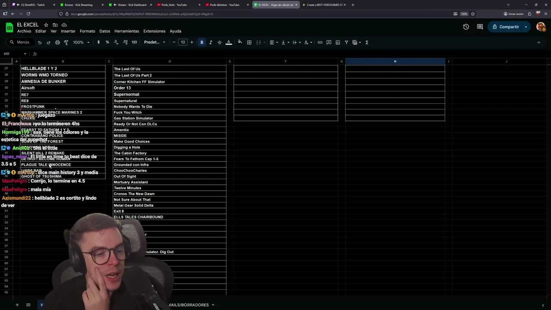This screenshot has height=310, width=551.
Task: Apply percent format to the cell
Action: point(107,42)
